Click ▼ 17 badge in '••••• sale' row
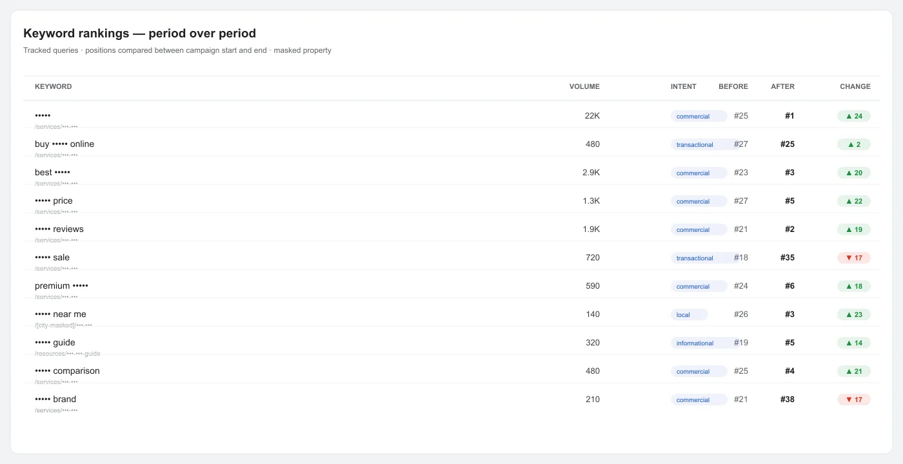The image size is (903, 464). coord(854,258)
